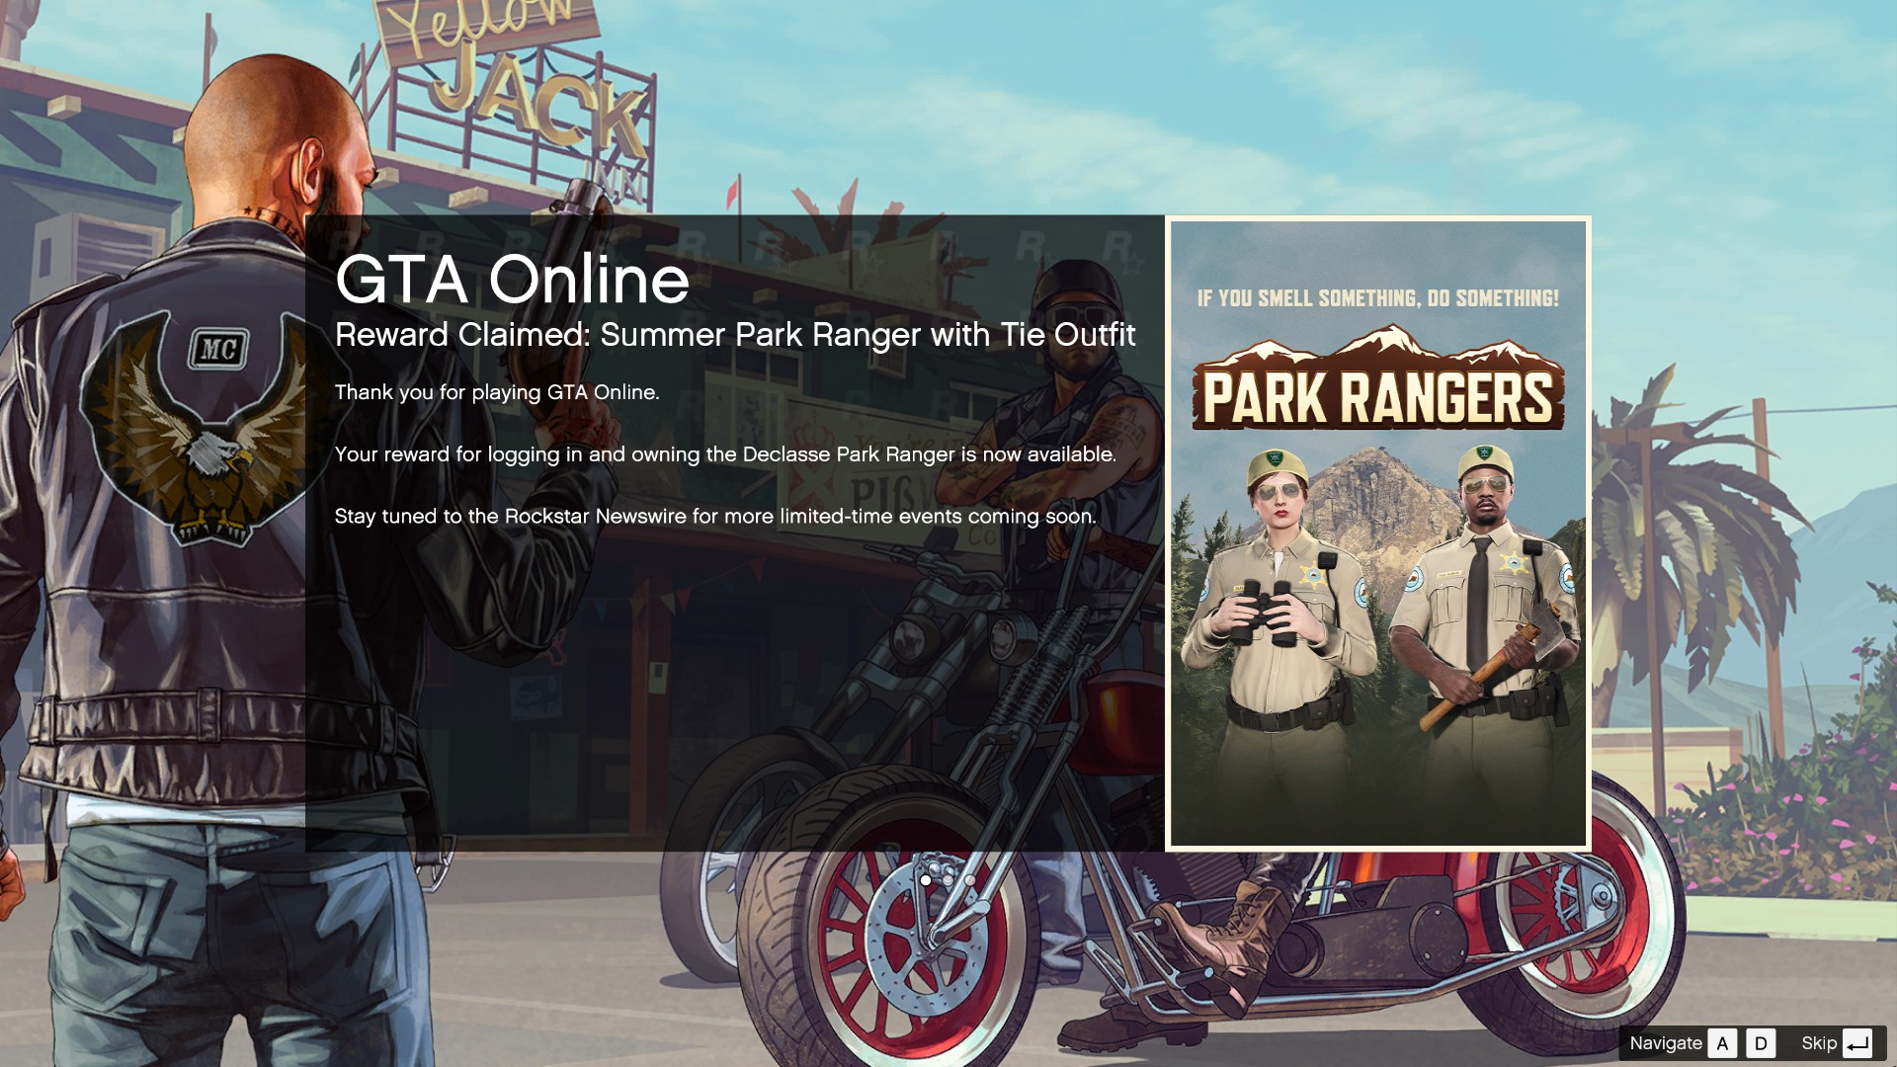Click the Reward Claimed outfit subtitle
The height and width of the screenshot is (1067, 1897).
[x=735, y=335]
